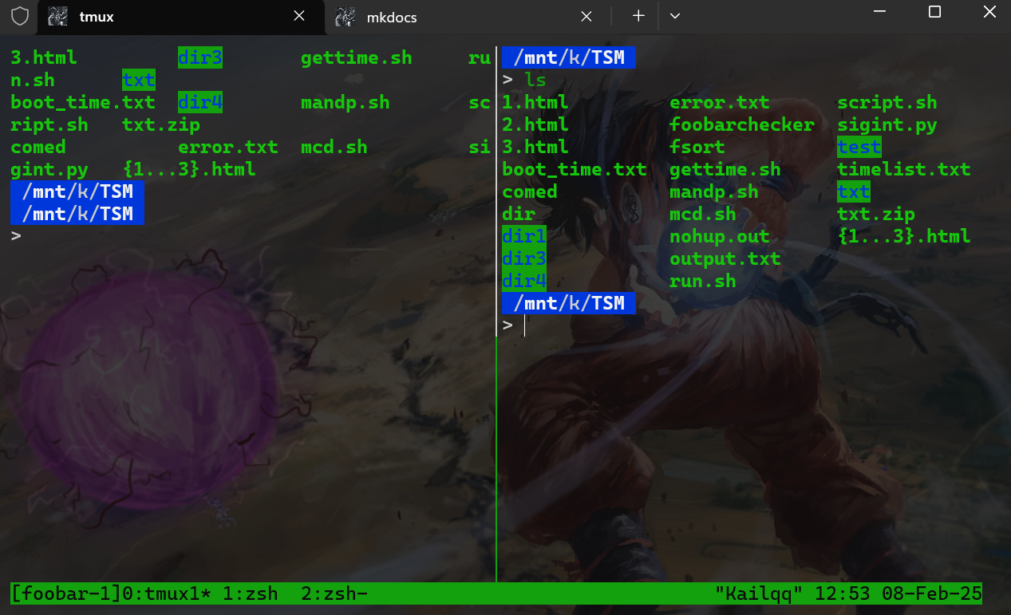Click the 12:53 clock in tmux status bar
The width and height of the screenshot is (1011, 615).
pos(824,593)
